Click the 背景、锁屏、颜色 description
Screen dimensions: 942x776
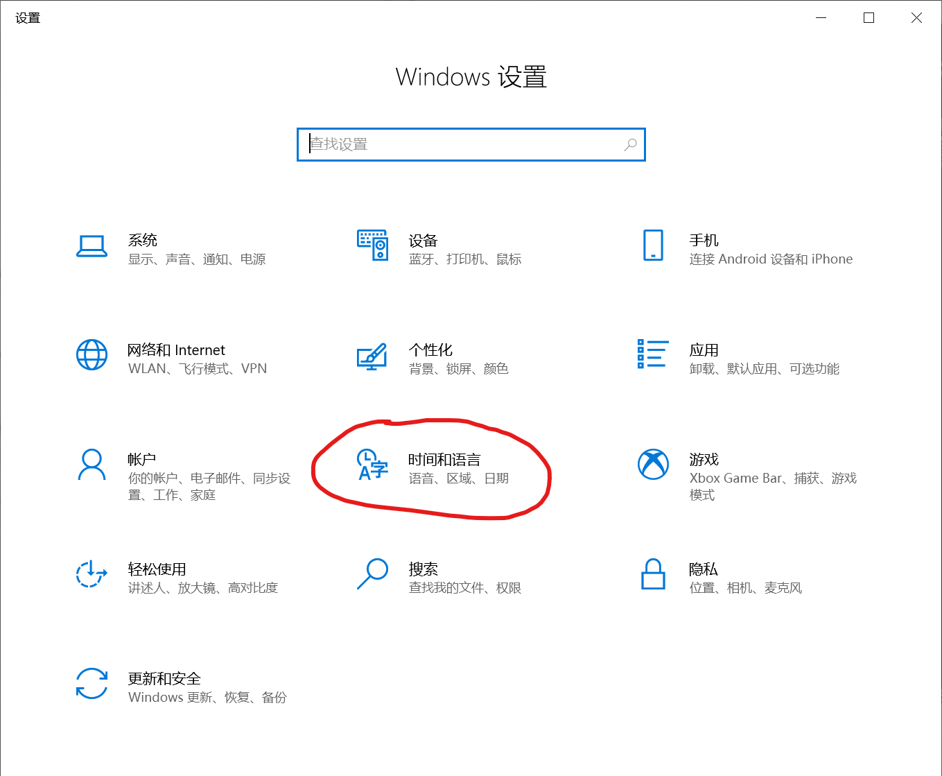(459, 369)
